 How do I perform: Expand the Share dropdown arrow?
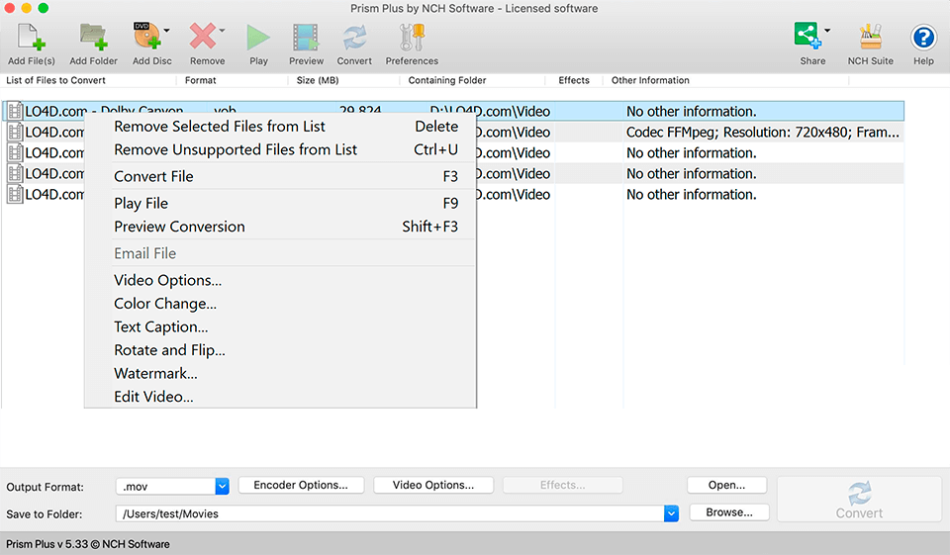pyautogui.click(x=827, y=31)
